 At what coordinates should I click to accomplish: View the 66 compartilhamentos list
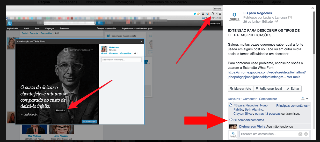click(249, 120)
